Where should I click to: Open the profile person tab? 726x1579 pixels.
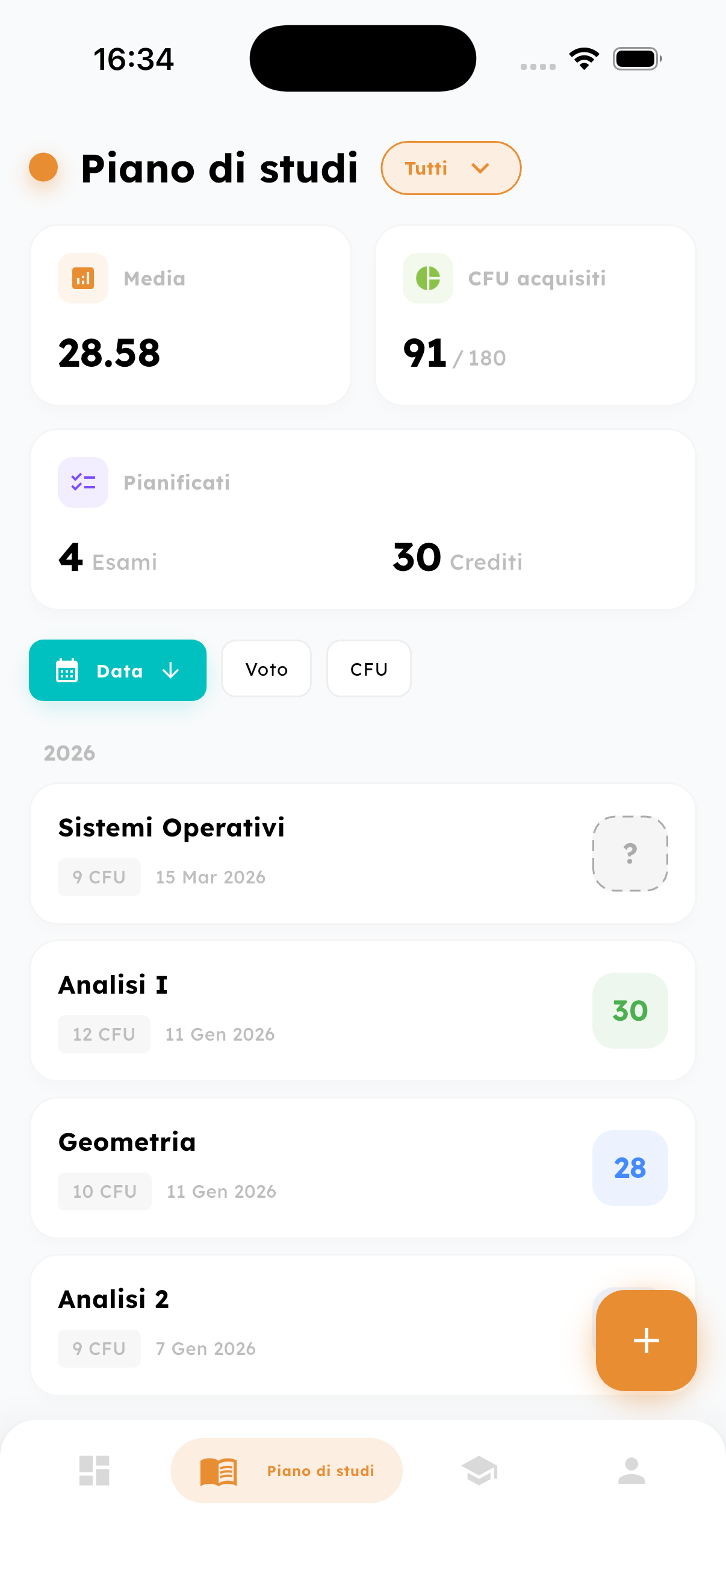pos(631,1471)
